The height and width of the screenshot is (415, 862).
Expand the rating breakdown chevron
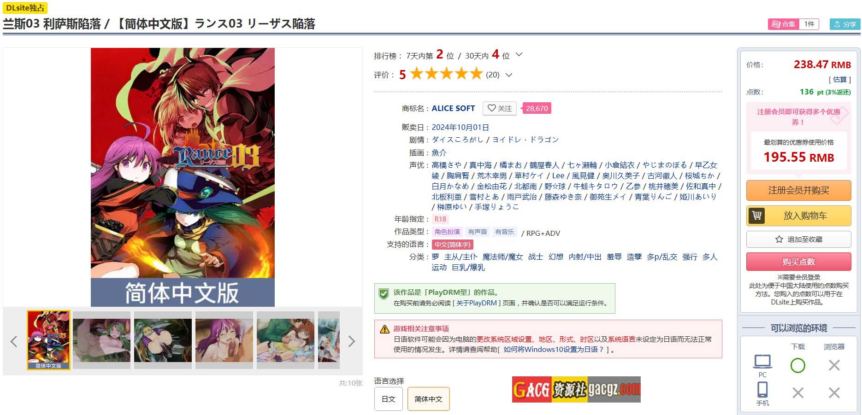[x=509, y=75]
